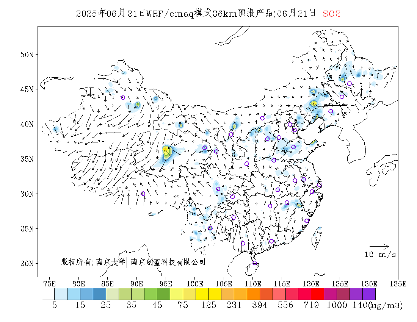Click the 105E longitude label
This screenshot has width=417, height=322.
(224, 284)
